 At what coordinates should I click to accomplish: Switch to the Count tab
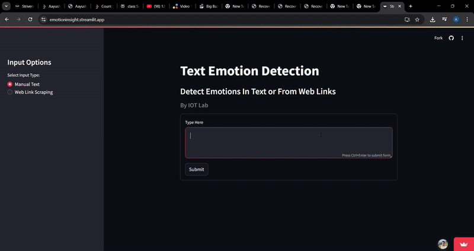click(x=103, y=6)
